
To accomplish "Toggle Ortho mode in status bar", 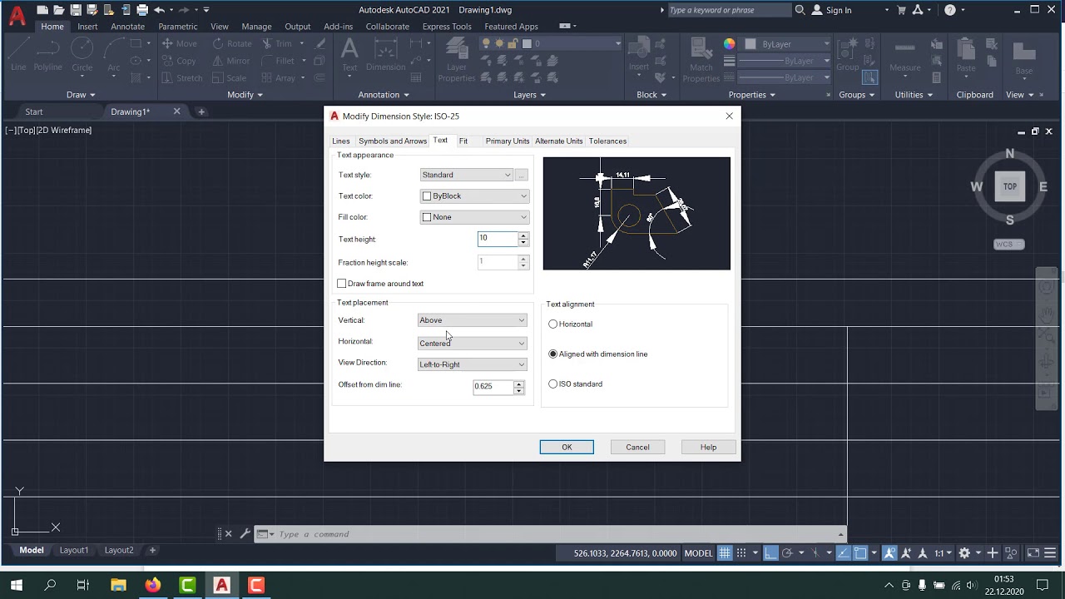I will [770, 553].
